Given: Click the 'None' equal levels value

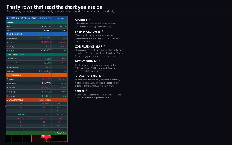Looking at the screenshot, I should click(48, 67).
